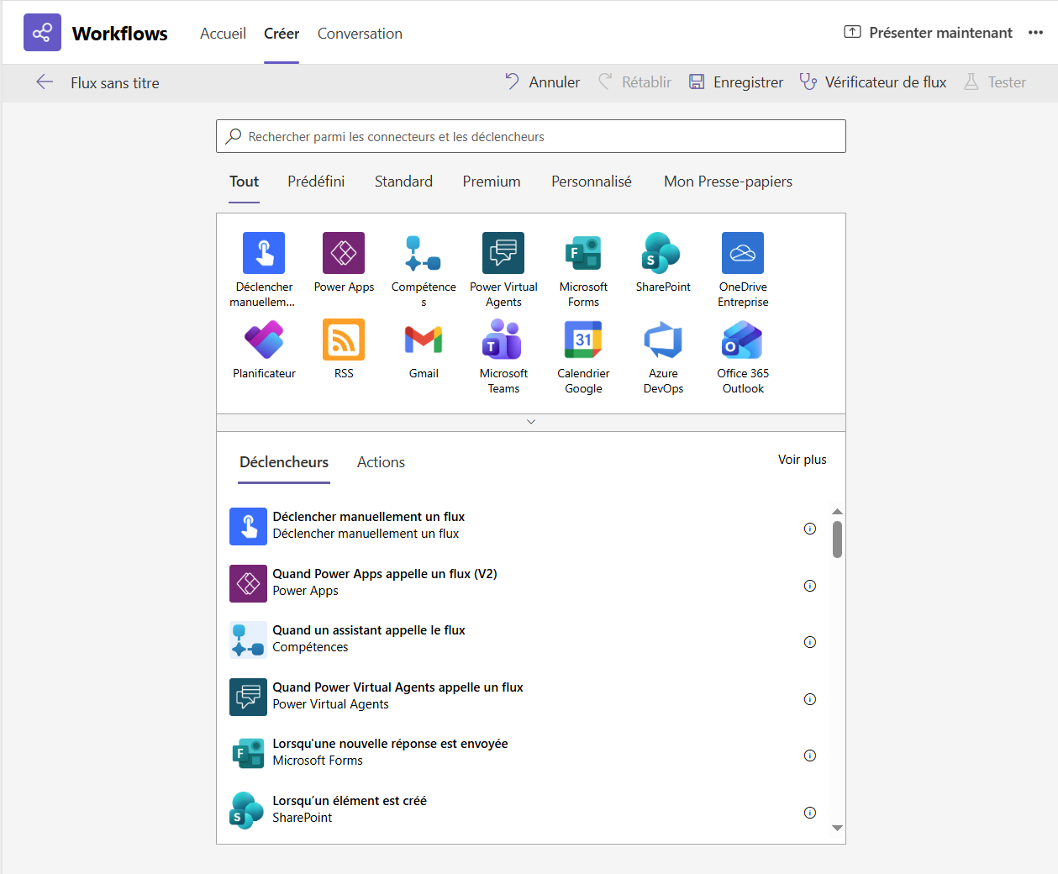Open the Planificateur connector
The image size is (1058, 874).
tap(264, 340)
